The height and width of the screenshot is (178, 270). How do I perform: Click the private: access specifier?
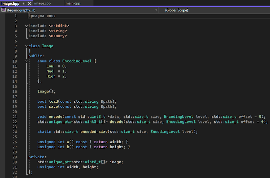36,157
